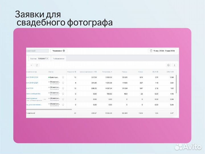
Task: Click the 'кампаний' total row label
Action: [31, 113]
